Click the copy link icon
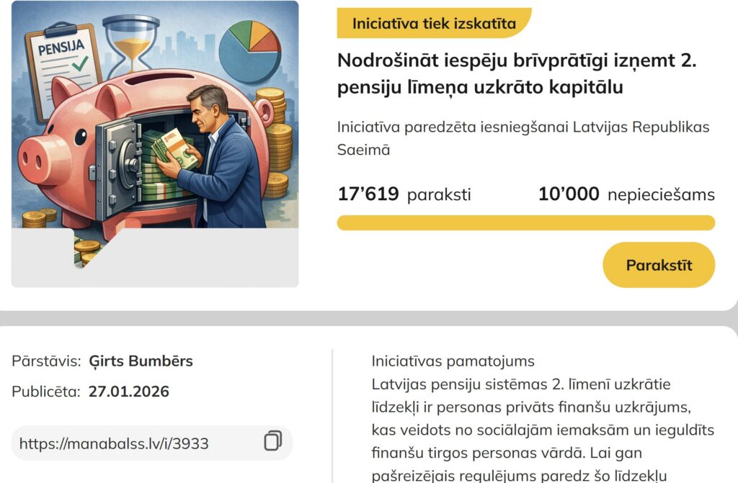Viewport: 738px width, 483px height. [x=272, y=442]
